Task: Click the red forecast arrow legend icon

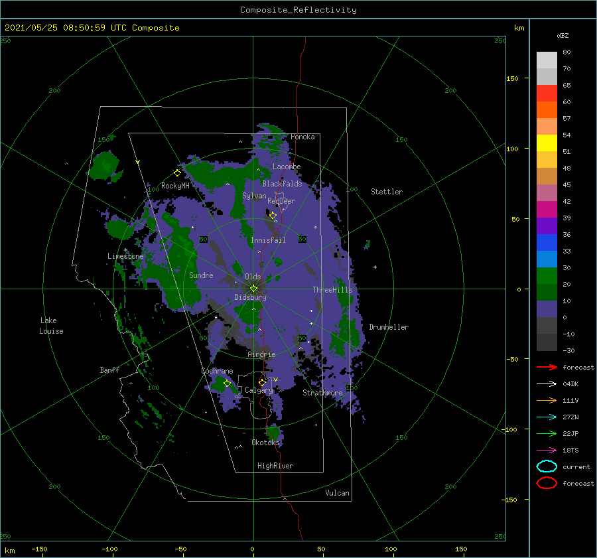Action: [547, 367]
